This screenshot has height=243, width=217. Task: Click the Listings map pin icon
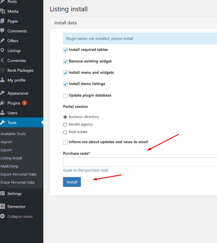tap(3, 51)
